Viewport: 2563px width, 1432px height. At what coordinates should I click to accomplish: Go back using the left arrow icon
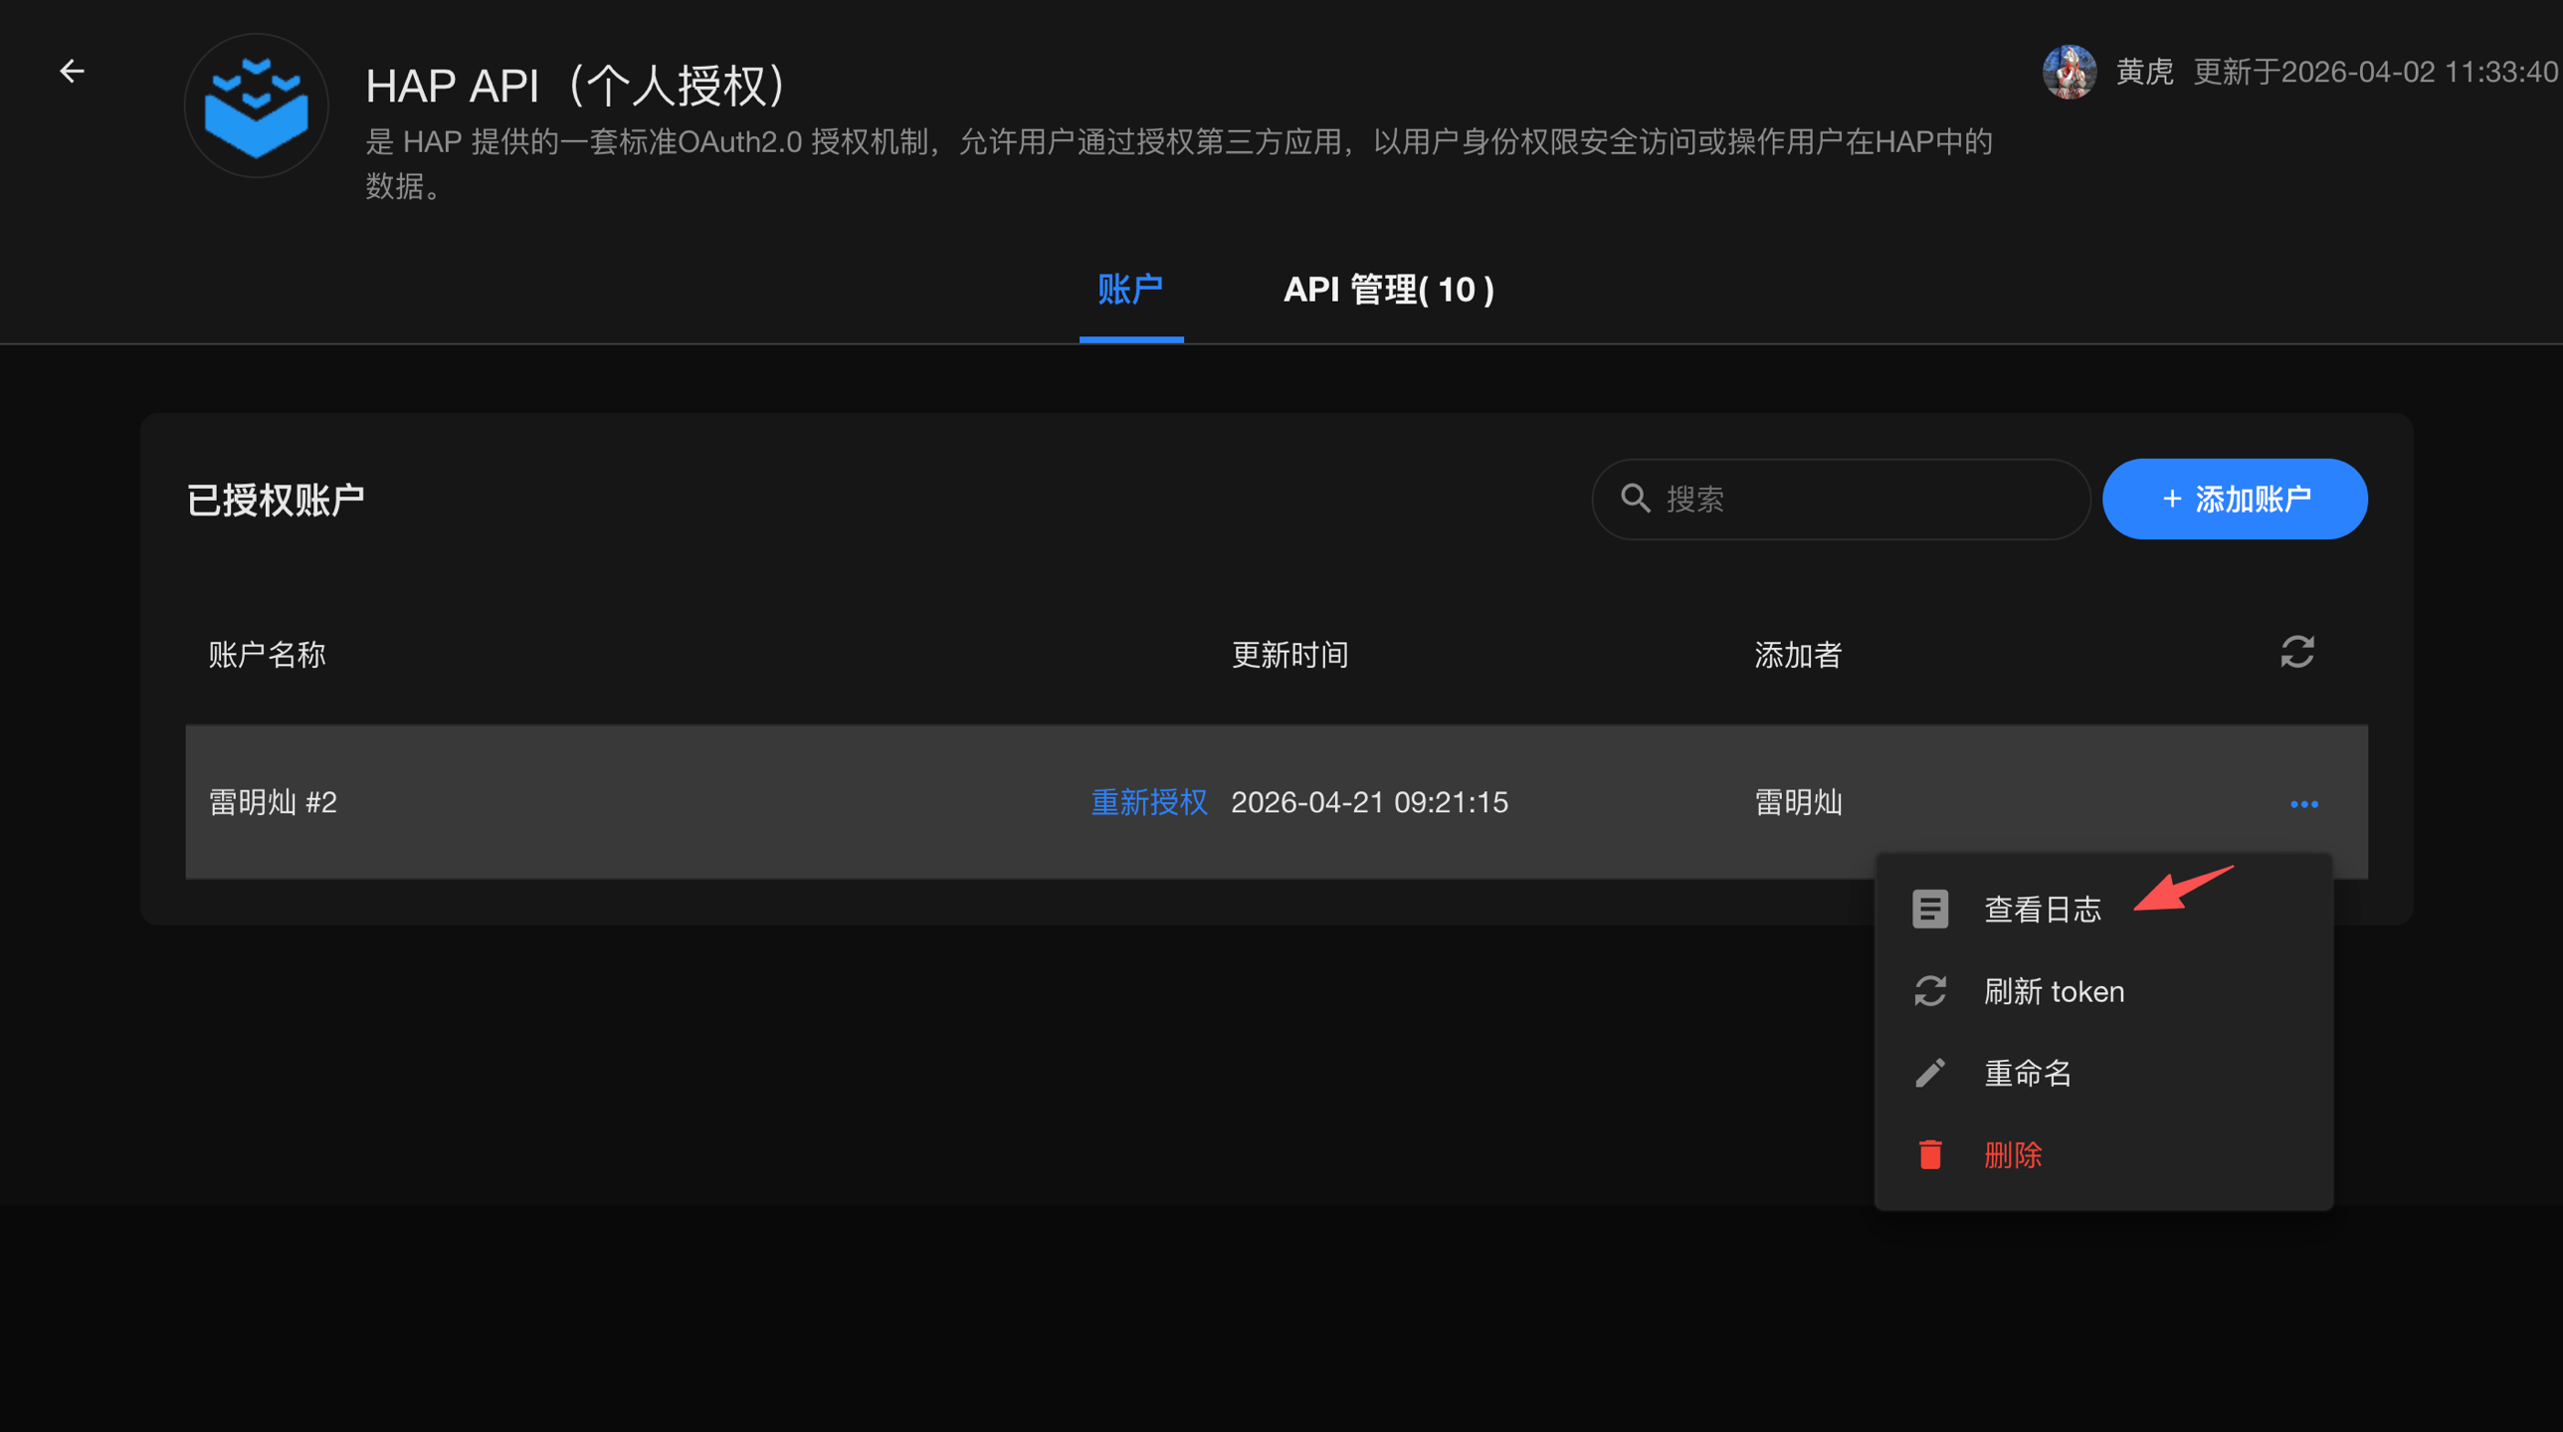click(72, 71)
